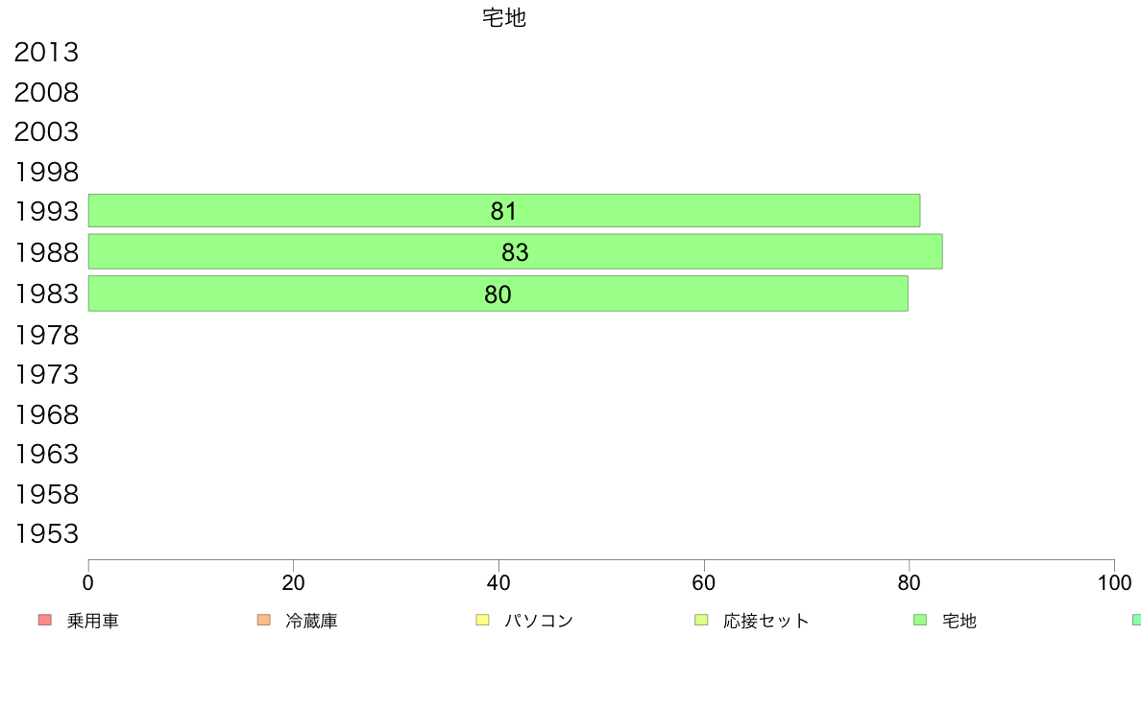Viewport: 1141px width, 706px height.
Task: Select the 宅地 legend label
Action: (x=959, y=621)
